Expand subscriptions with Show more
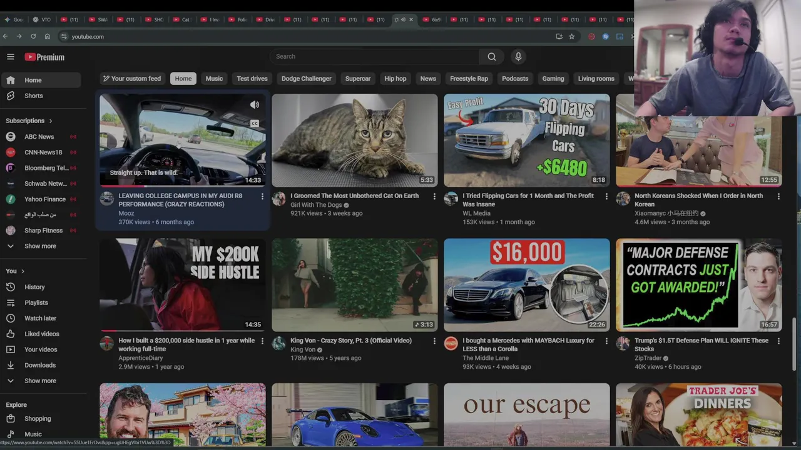This screenshot has height=450, width=801. coord(41,246)
